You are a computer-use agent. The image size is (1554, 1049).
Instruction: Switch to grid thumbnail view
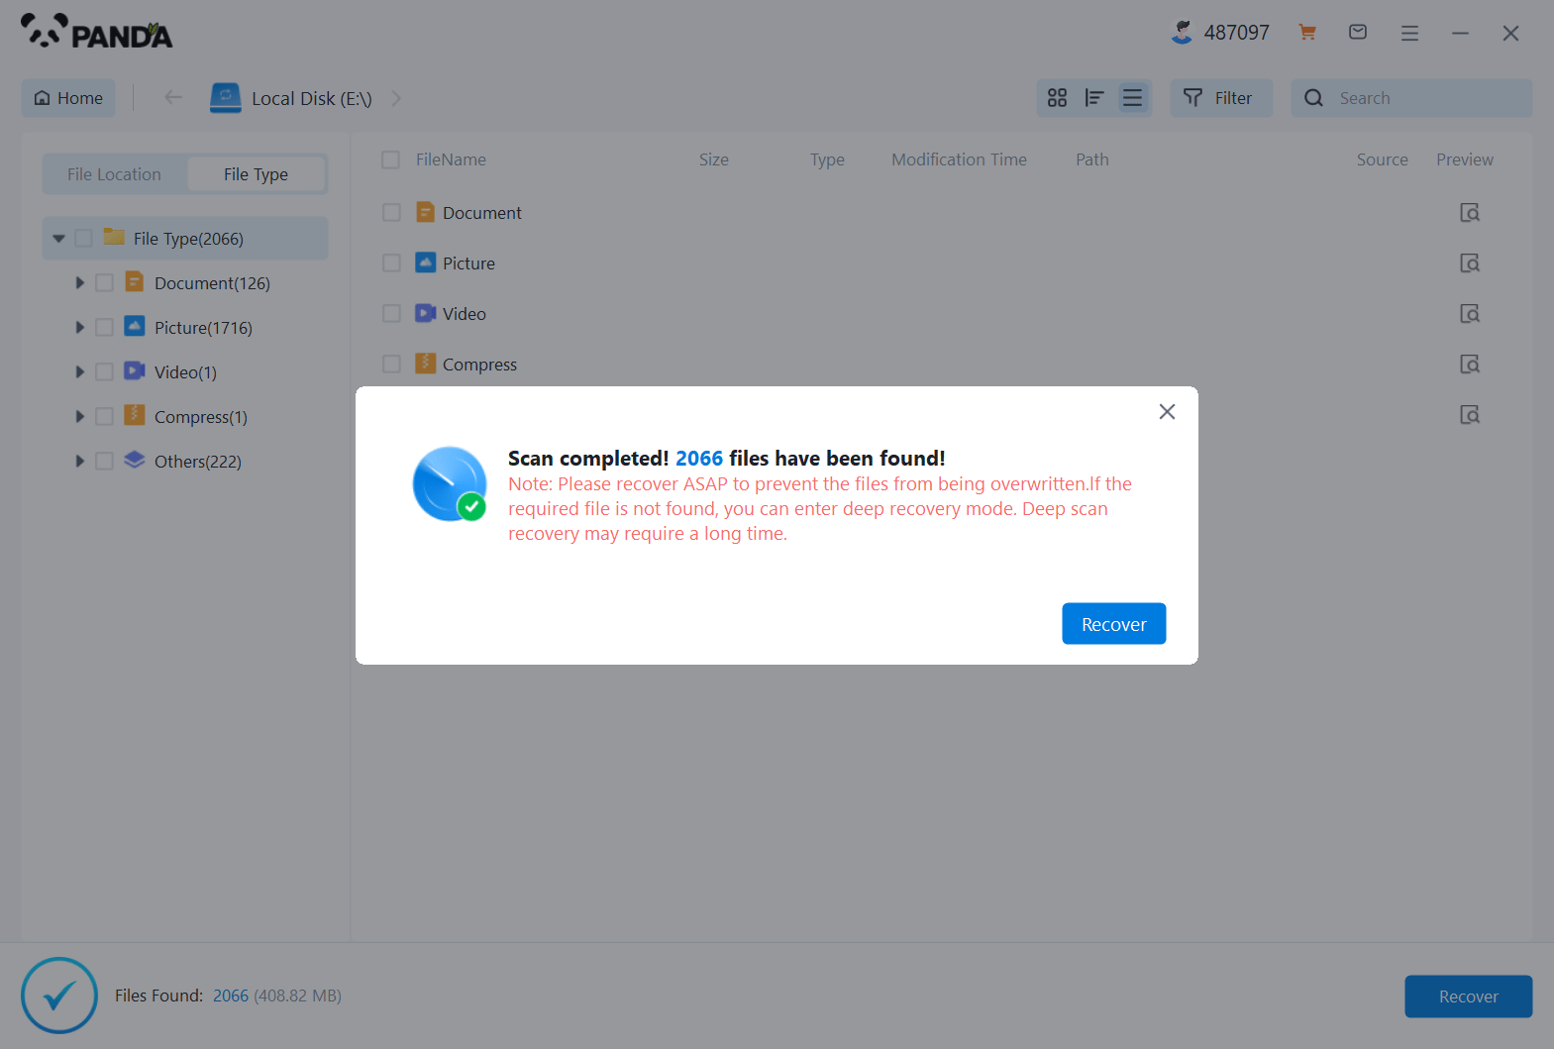pyautogui.click(x=1057, y=98)
